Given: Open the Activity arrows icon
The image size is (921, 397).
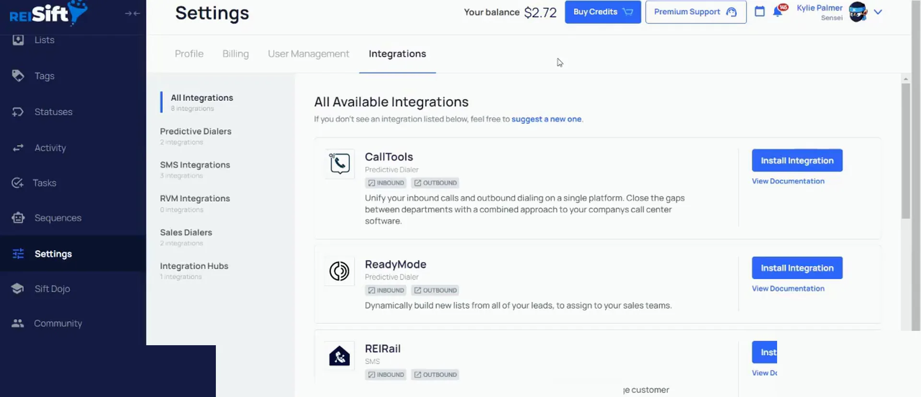Looking at the screenshot, I should (x=18, y=148).
